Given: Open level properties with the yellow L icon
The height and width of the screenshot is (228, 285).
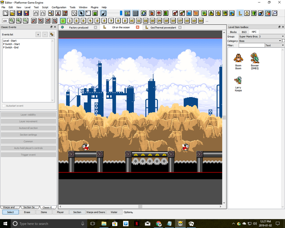Looking at the screenshot, I should pyautogui.click(x=240, y=13).
